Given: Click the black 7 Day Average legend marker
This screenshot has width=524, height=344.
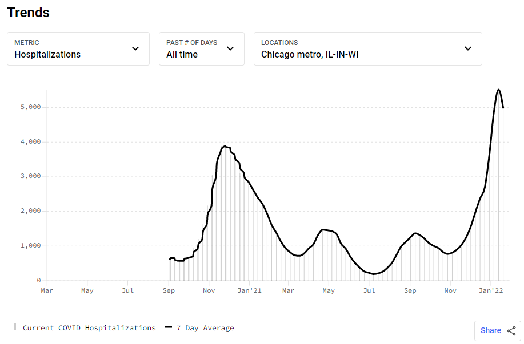Looking at the screenshot, I should click(169, 327).
